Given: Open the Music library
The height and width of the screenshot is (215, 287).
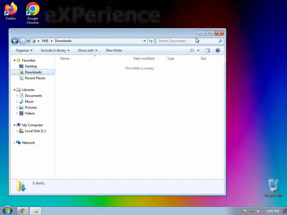Looking at the screenshot, I should (x=29, y=101).
